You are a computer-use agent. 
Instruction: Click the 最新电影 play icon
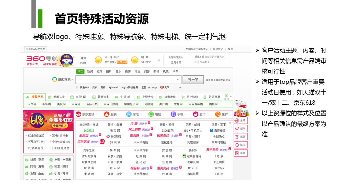(94, 97)
